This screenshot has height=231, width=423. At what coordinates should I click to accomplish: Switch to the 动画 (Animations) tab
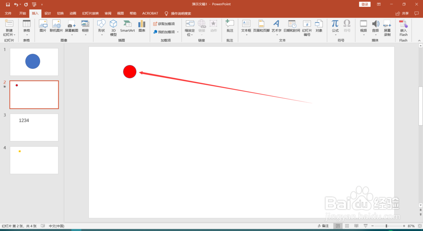point(73,13)
